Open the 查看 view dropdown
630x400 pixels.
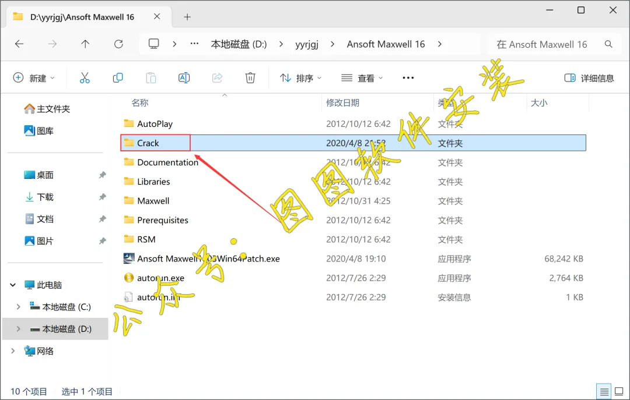click(362, 78)
